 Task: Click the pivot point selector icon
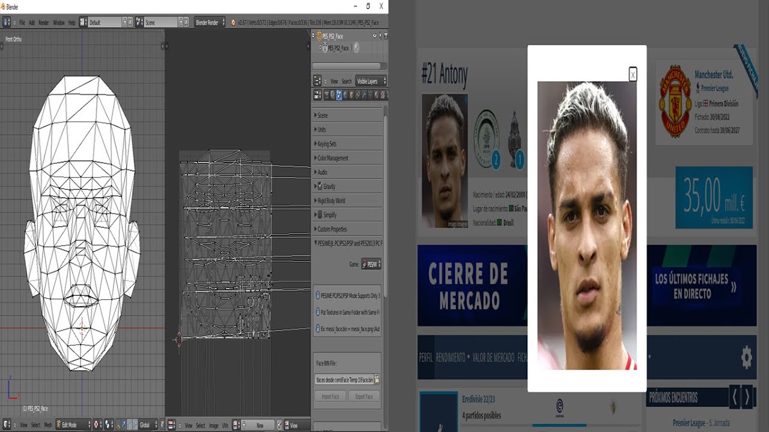[x=108, y=425]
